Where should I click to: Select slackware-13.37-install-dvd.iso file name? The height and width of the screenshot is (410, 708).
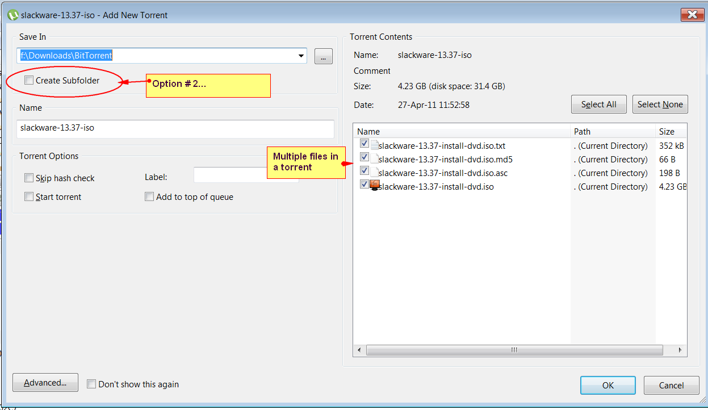click(436, 187)
